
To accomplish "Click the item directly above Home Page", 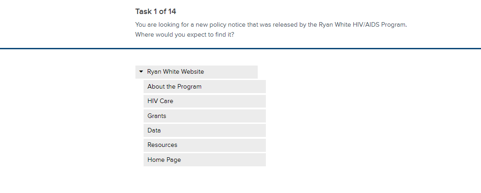I will (162, 145).
